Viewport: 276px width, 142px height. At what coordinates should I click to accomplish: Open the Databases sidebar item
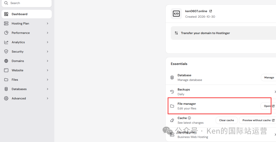(x=27, y=89)
